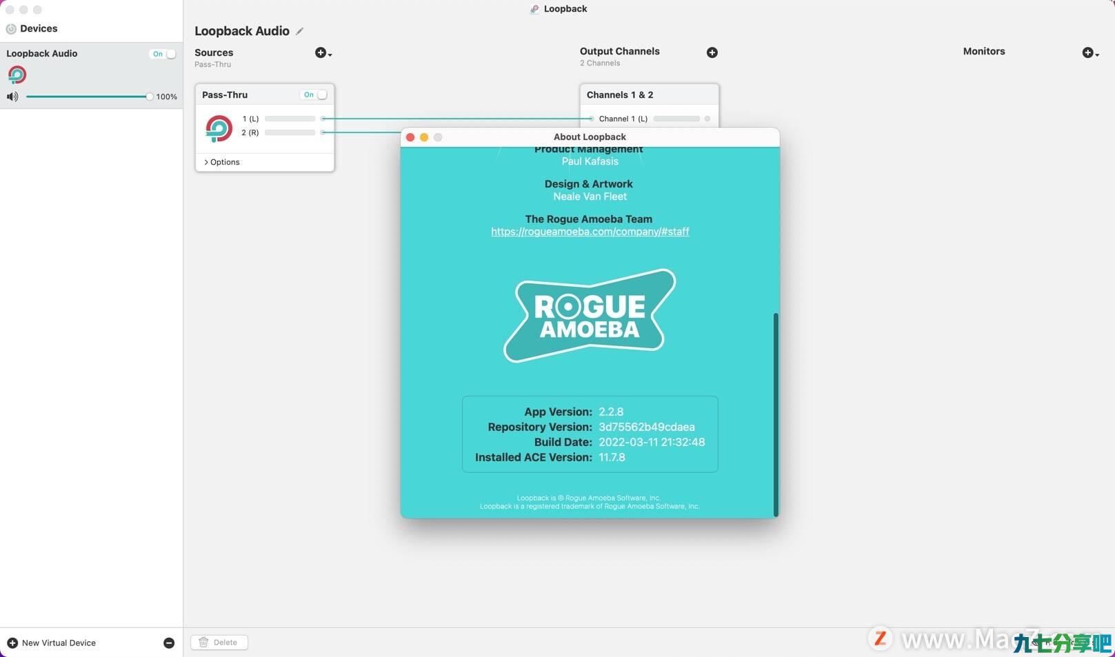Viewport: 1115px width, 657px height.
Task: Click the Neale Van Fleet credit text
Action: coord(590,196)
